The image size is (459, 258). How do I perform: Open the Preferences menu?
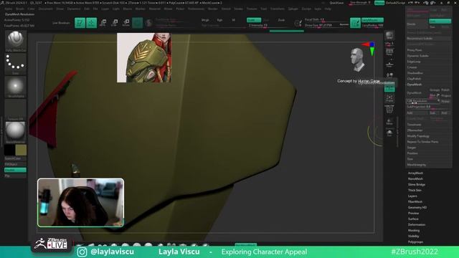point(196,9)
